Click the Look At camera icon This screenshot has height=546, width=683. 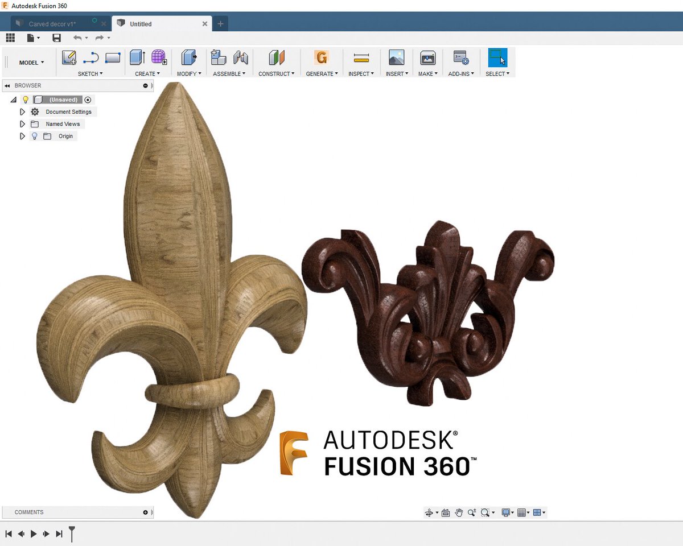pyautogui.click(x=446, y=512)
